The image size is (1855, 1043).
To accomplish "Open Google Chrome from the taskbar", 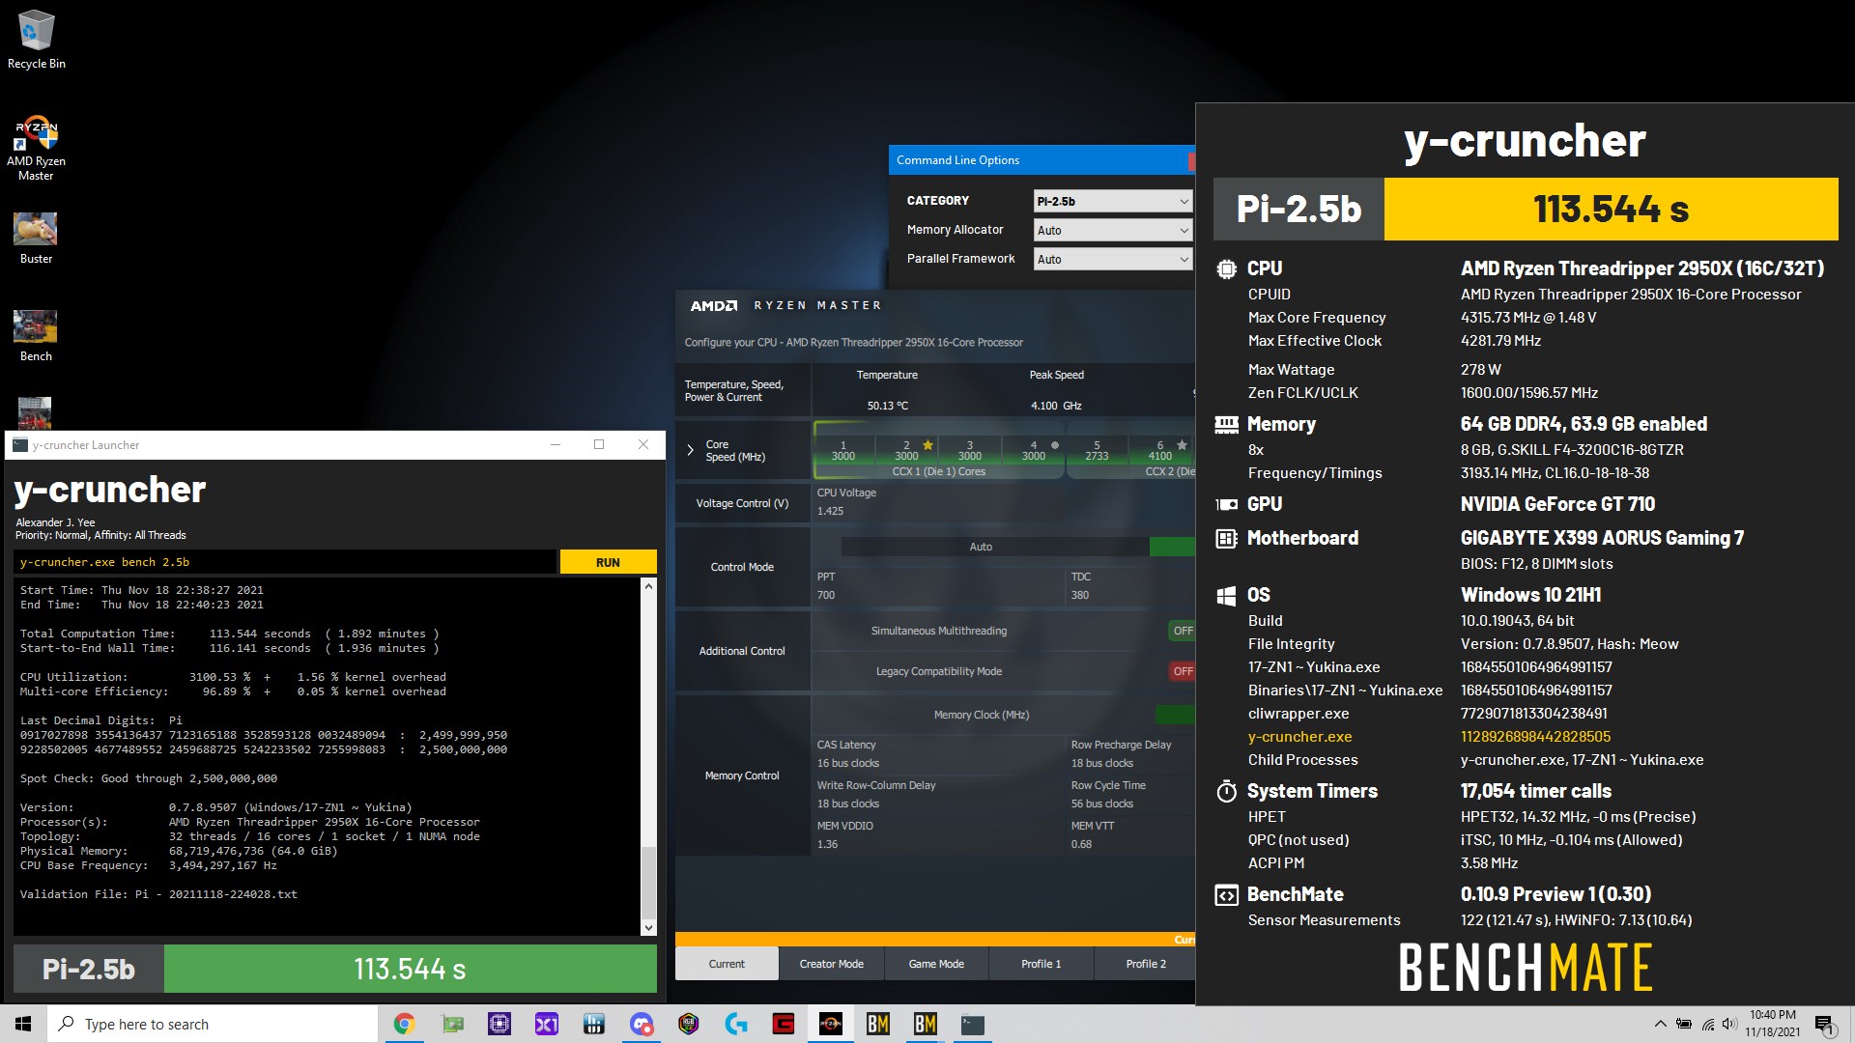I will pos(405,1024).
